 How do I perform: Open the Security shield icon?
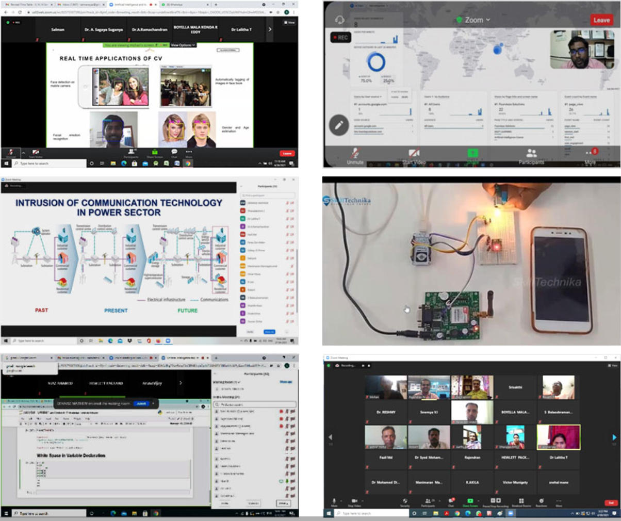[x=405, y=501]
